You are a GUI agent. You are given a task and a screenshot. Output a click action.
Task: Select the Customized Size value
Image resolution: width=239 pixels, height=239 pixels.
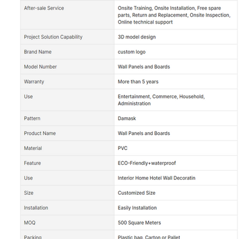137,193
